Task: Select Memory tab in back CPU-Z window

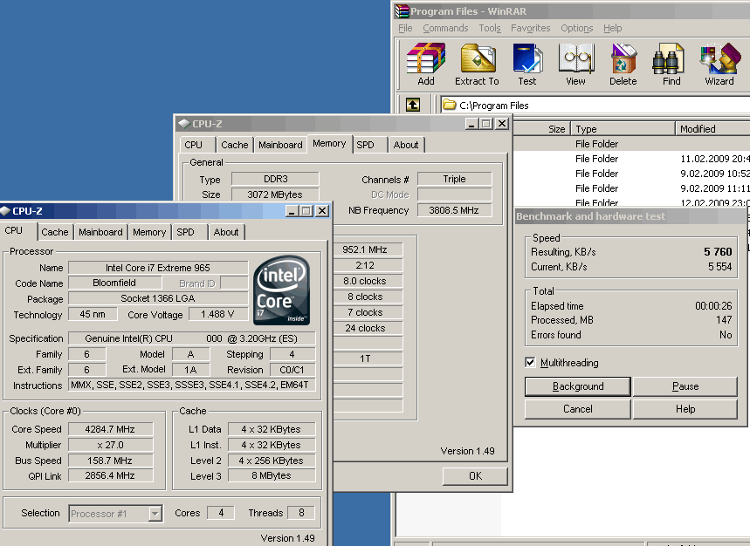Action: 329,143
